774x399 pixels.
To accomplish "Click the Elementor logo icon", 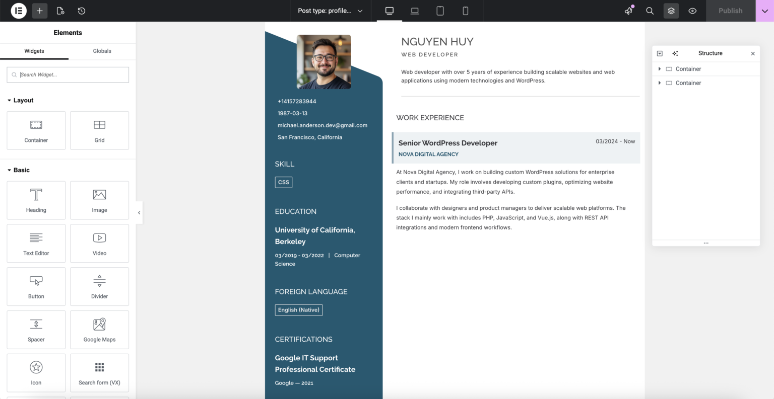I will tap(19, 11).
